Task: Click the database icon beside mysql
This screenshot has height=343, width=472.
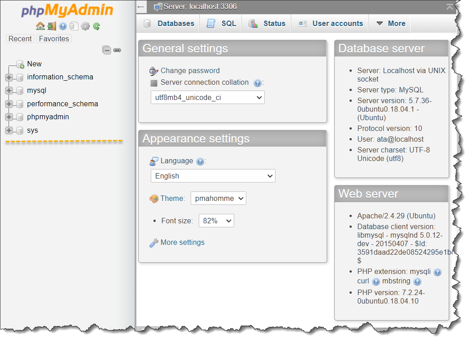Action: coord(20,91)
